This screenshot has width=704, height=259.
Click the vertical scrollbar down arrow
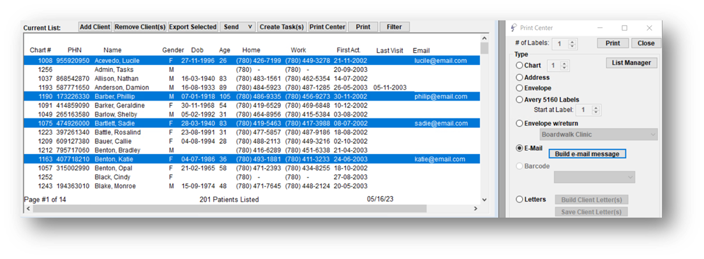coord(484,200)
